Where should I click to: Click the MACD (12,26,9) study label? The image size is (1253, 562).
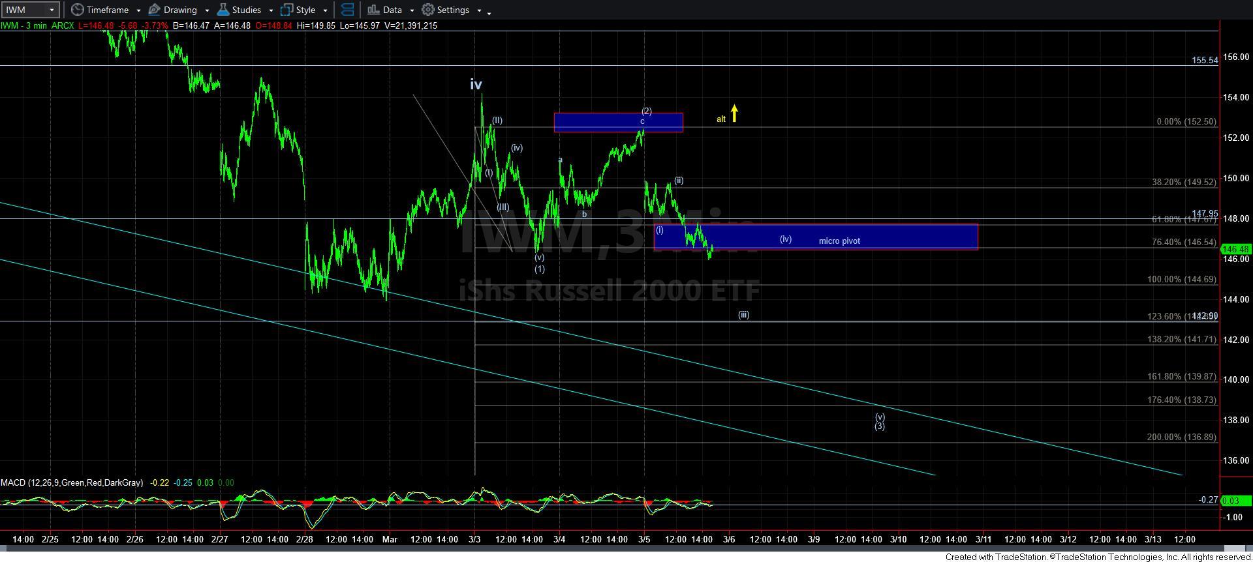click(x=72, y=482)
